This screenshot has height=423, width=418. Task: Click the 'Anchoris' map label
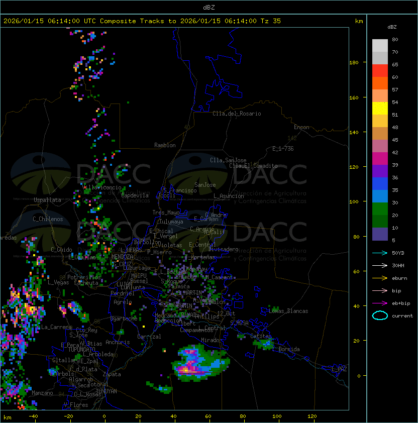(118, 342)
